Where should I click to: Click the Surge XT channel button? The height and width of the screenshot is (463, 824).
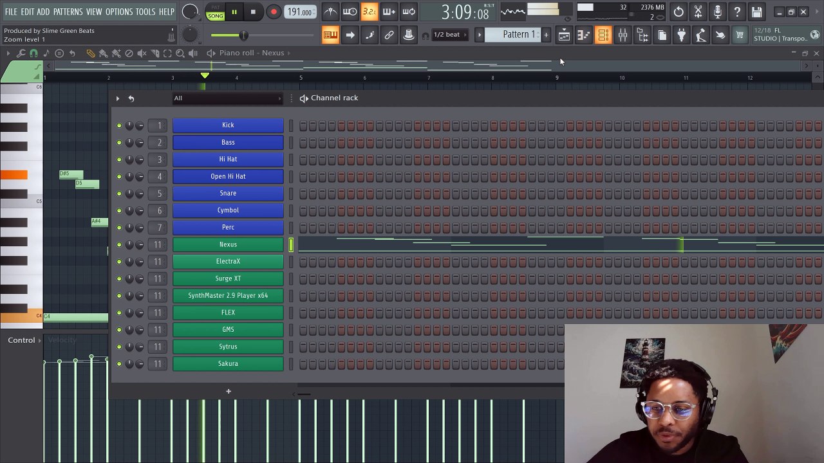[x=228, y=278]
